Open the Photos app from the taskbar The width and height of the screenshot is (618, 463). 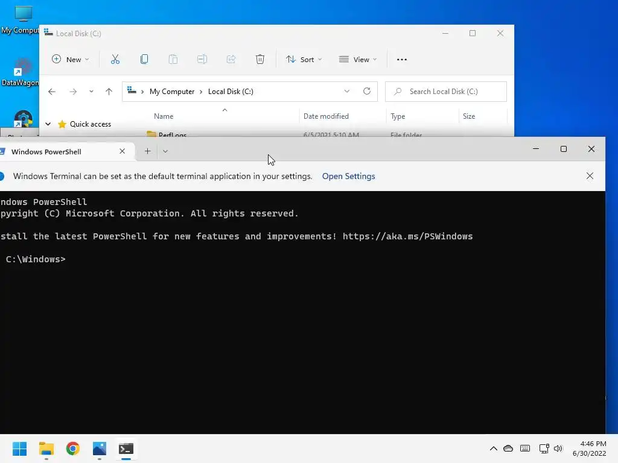(100, 449)
